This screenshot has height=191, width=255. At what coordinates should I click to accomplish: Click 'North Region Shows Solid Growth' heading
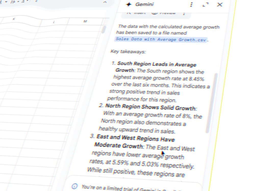point(151,107)
